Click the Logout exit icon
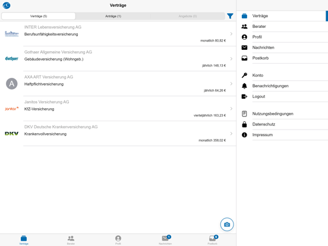The width and height of the screenshot is (328, 246). 244,96
